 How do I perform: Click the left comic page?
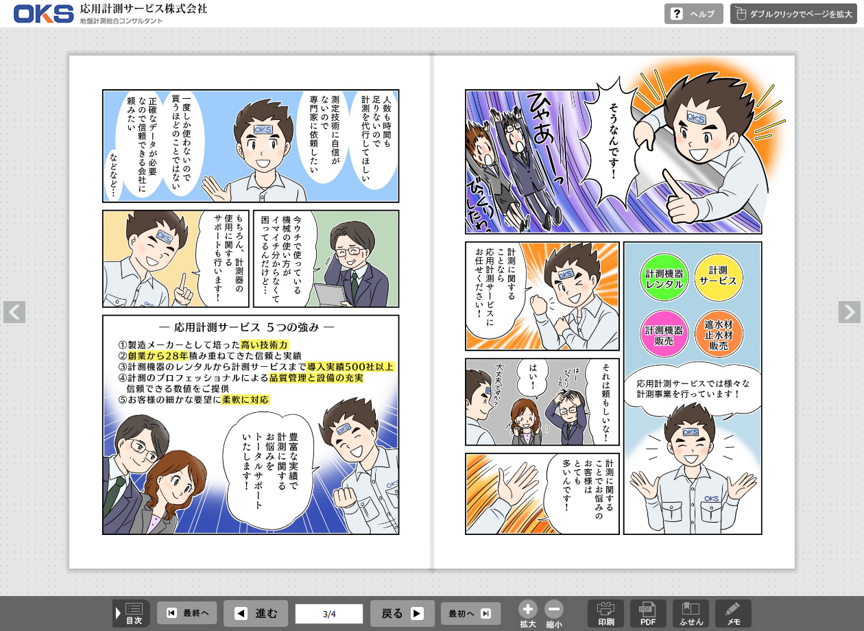pyautogui.click(x=250, y=312)
